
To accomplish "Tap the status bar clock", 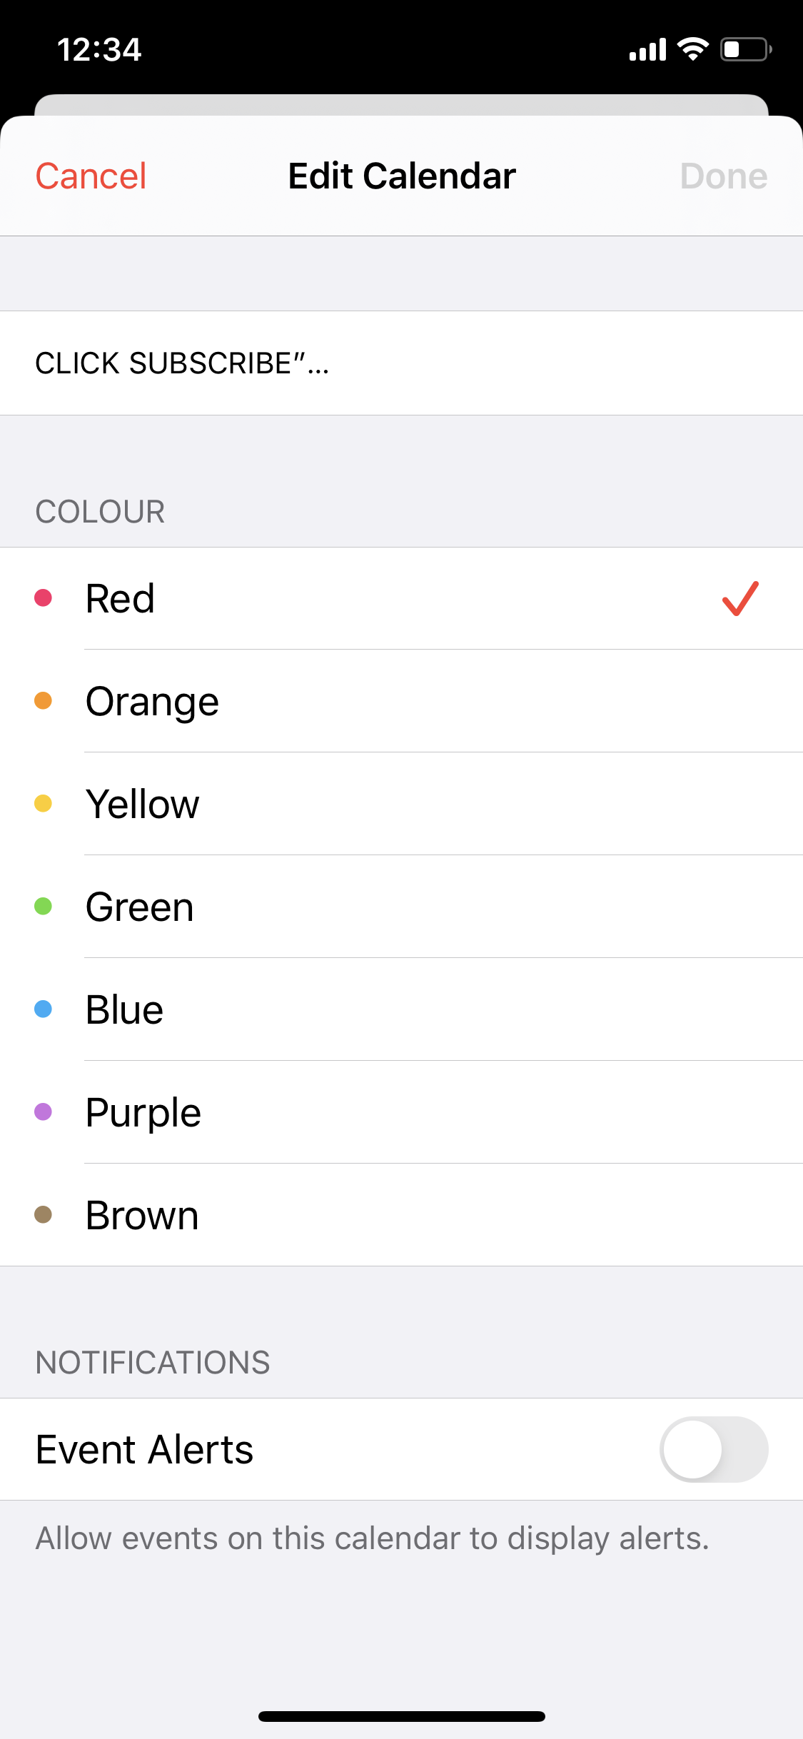I will click(99, 49).
